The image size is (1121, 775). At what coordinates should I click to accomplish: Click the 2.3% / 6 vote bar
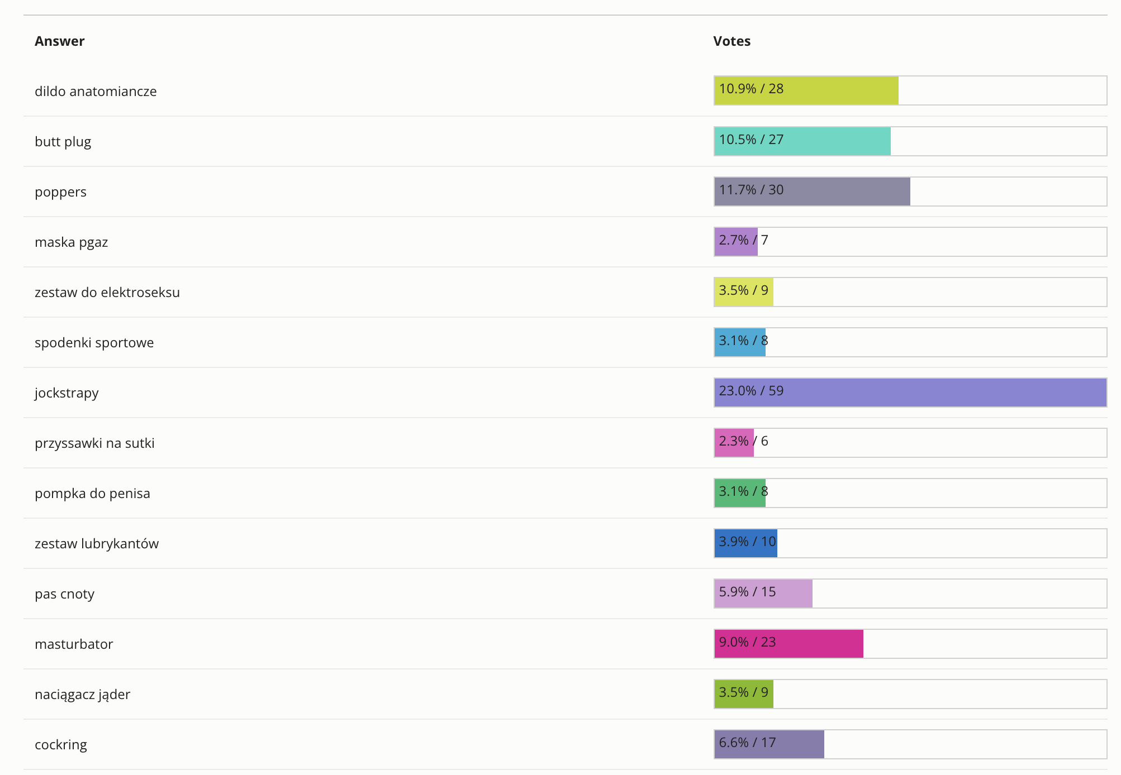pos(734,443)
